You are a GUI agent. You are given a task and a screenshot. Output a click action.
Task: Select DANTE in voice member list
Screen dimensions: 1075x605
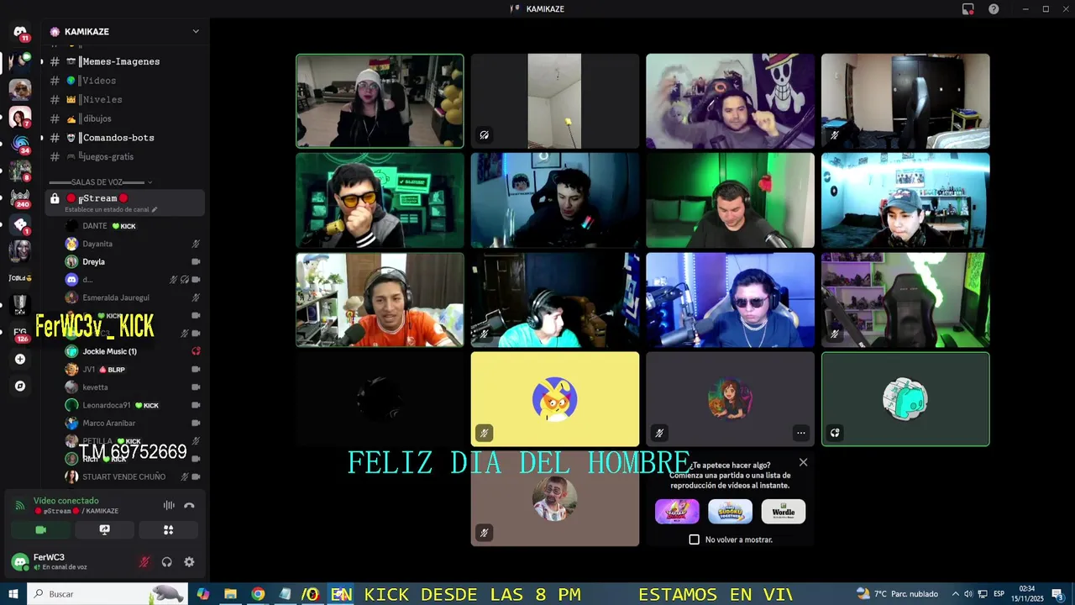pos(133,226)
